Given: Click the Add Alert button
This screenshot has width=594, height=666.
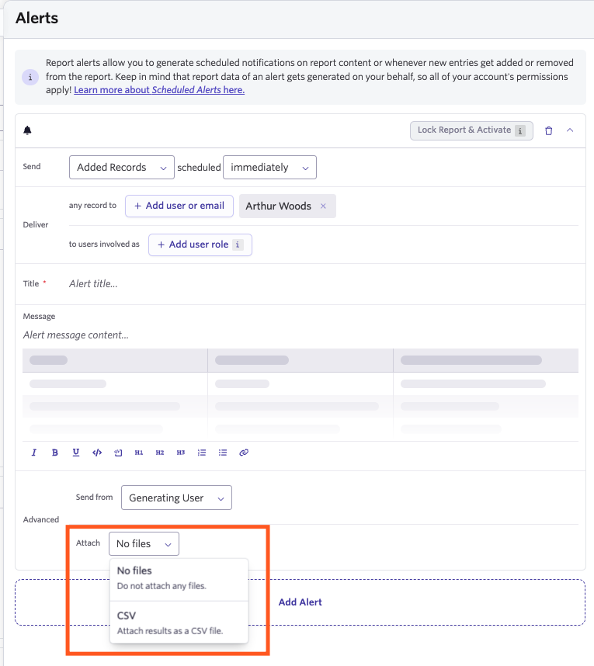Looking at the screenshot, I should (300, 602).
